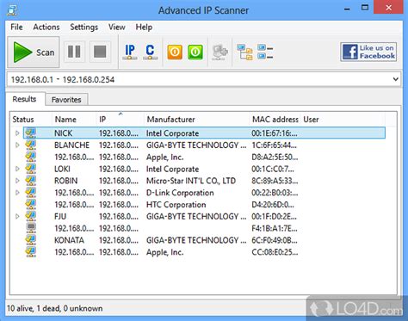Select the KONATA name cell
Image resolution: width=408 pixels, height=321 pixels.
pyautogui.click(x=69, y=240)
